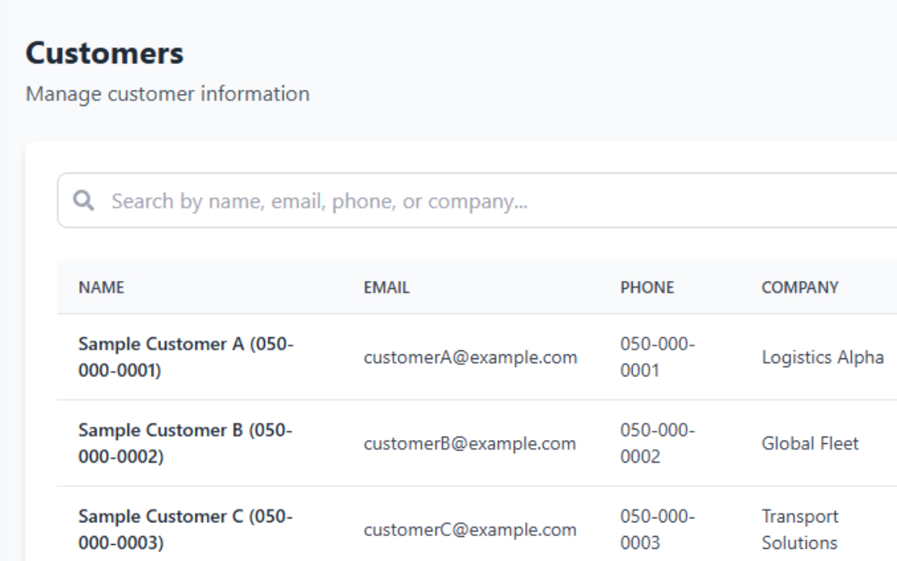
Task: Click the PHONE column header
Action: click(x=647, y=287)
